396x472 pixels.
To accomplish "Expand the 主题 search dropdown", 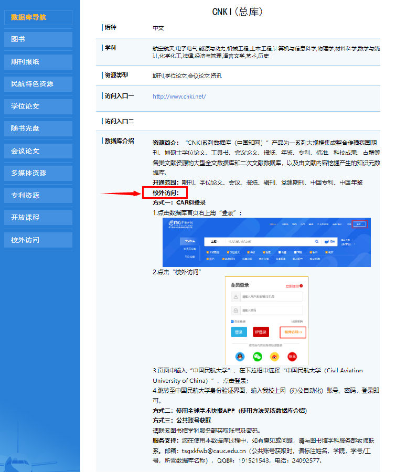I will [214, 242].
